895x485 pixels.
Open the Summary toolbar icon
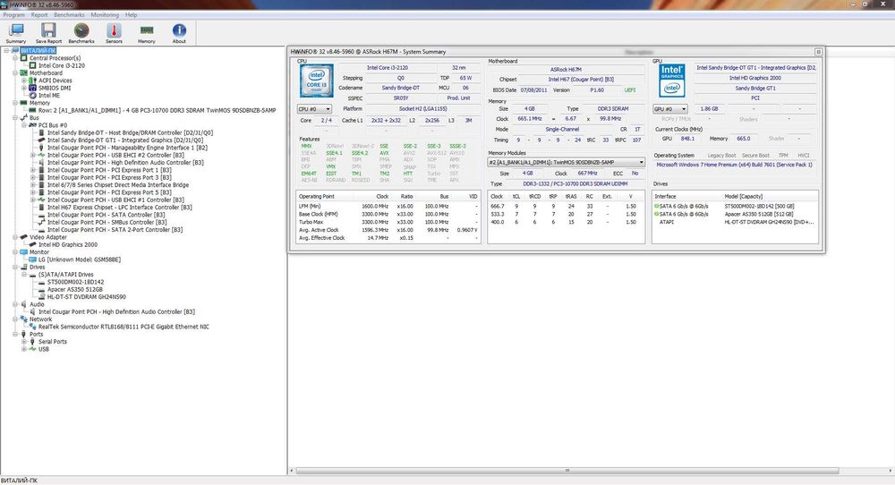point(16,33)
